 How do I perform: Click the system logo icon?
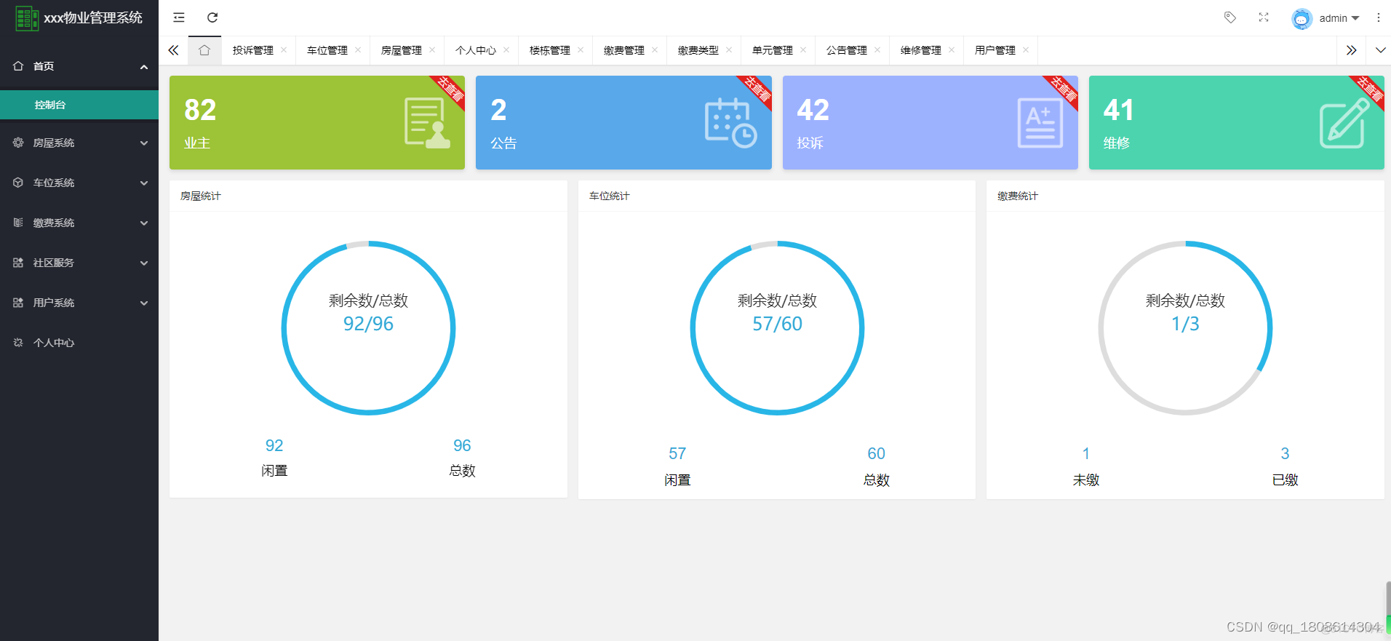click(x=28, y=18)
